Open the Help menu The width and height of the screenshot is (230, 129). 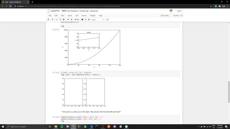[x=100, y=16]
